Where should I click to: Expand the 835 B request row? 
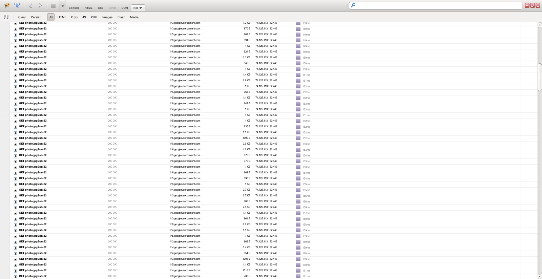(x=15, y=127)
